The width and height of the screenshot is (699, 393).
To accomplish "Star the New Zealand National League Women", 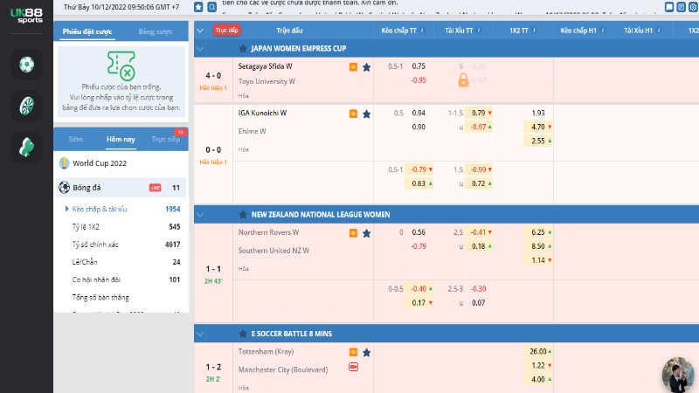I will [x=243, y=215].
